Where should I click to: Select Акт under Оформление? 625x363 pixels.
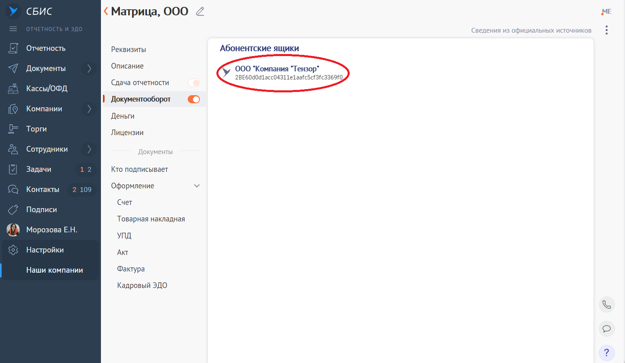123,252
